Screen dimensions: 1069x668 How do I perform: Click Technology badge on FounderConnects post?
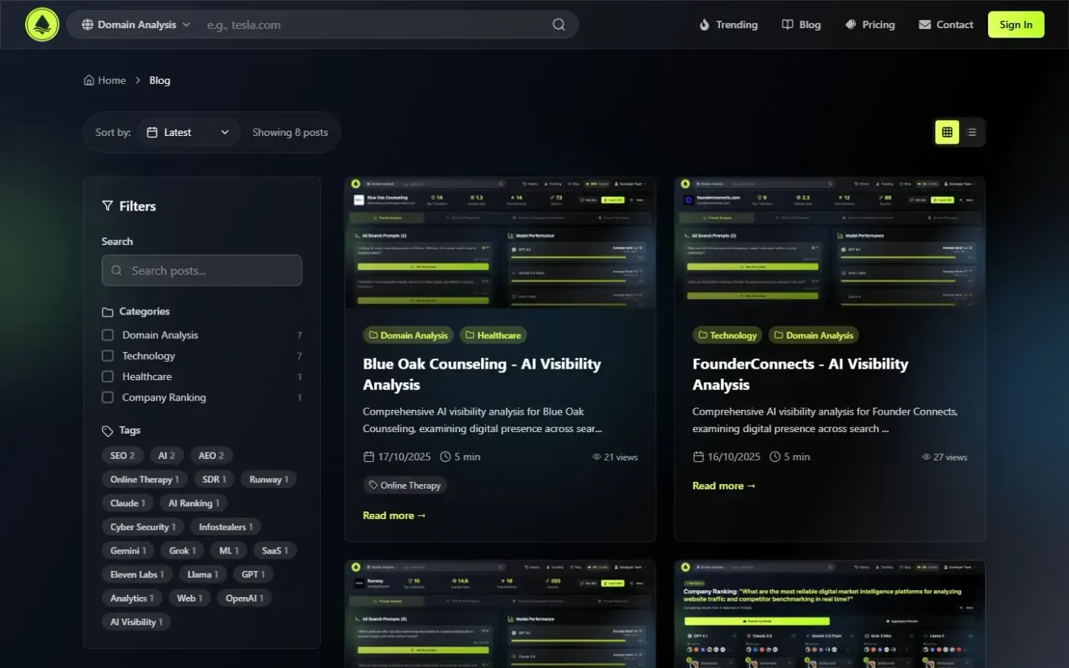click(x=728, y=335)
